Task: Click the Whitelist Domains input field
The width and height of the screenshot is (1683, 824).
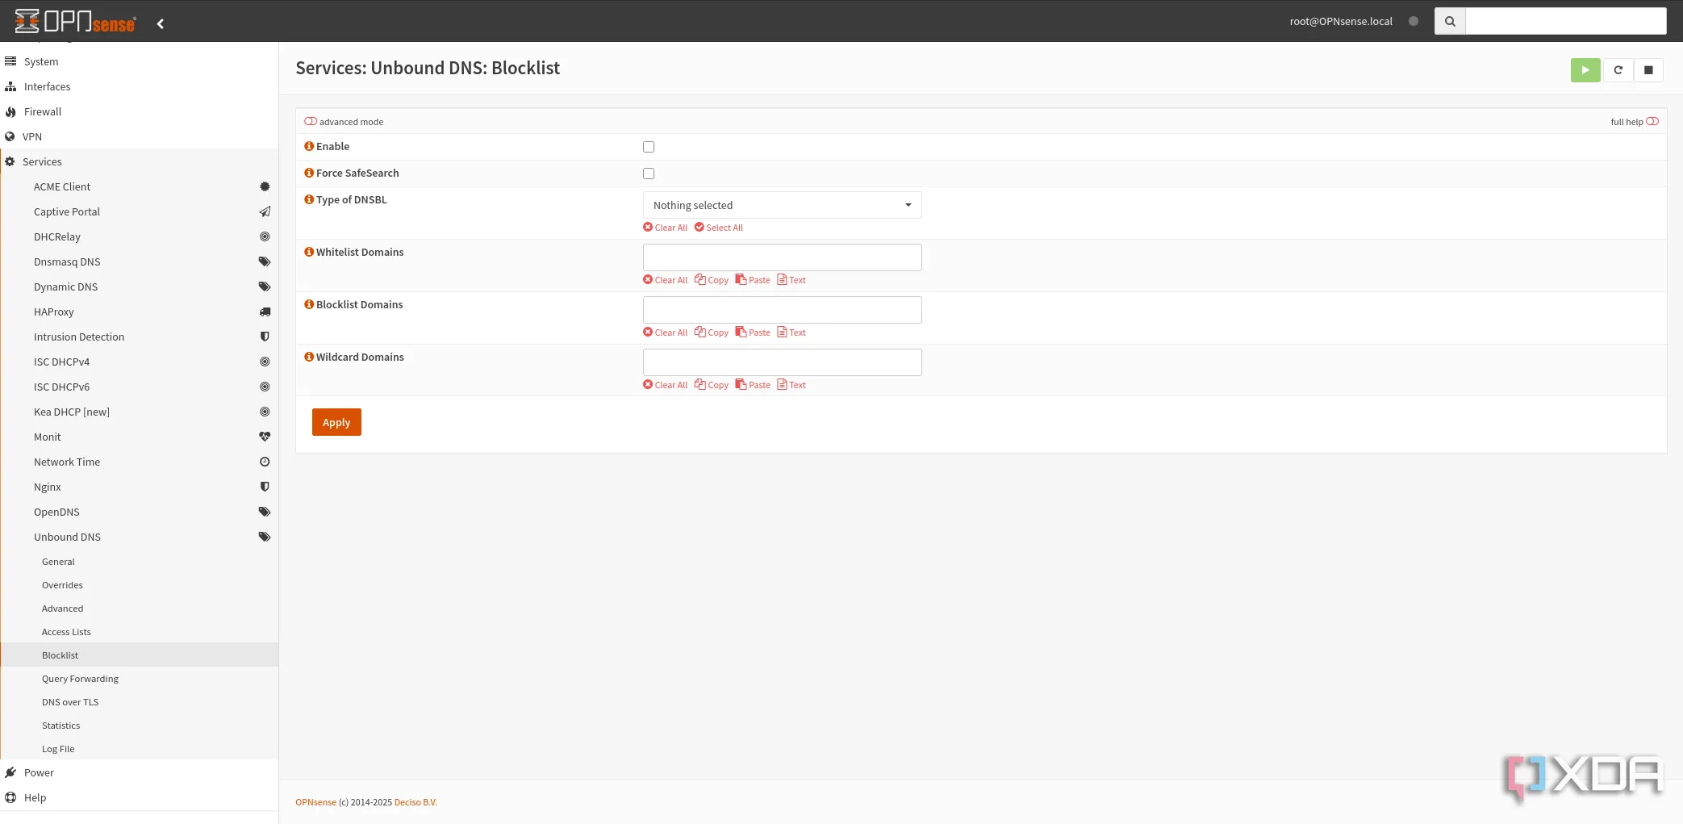Action: tap(782, 257)
